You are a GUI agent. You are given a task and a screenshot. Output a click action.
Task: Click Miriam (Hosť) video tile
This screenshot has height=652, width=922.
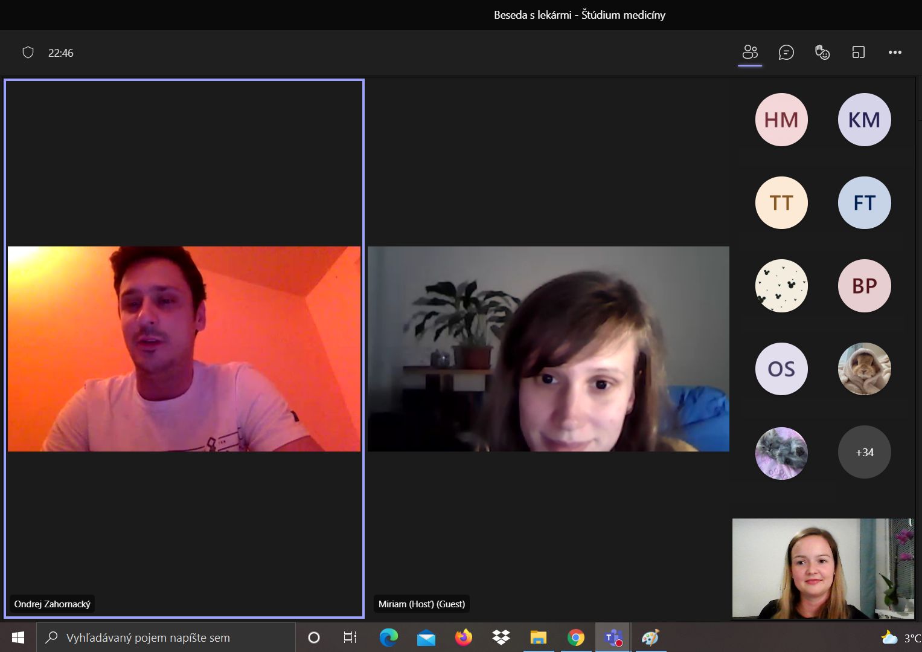pyautogui.click(x=548, y=349)
